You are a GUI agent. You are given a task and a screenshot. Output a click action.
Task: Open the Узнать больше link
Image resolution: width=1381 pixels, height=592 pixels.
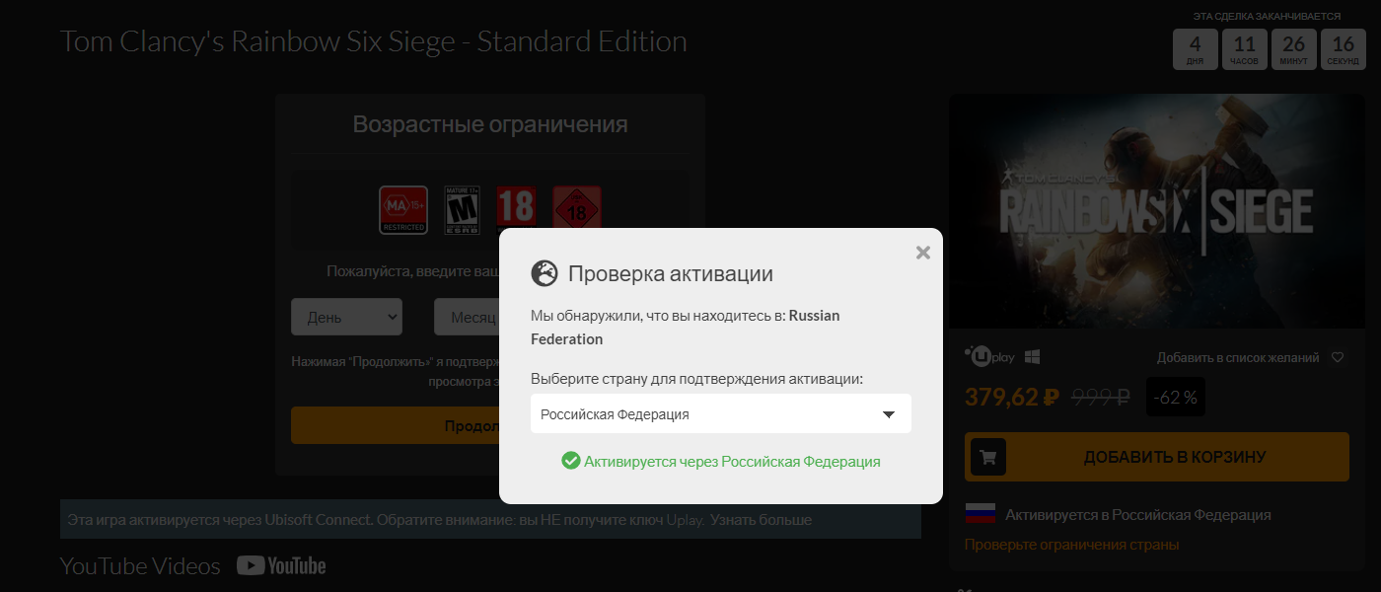(761, 519)
